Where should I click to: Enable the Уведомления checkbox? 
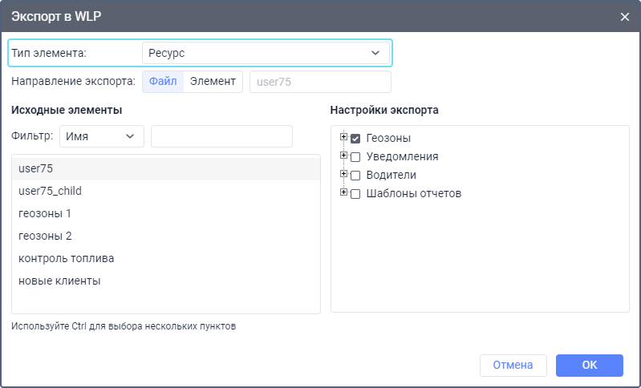pos(355,156)
